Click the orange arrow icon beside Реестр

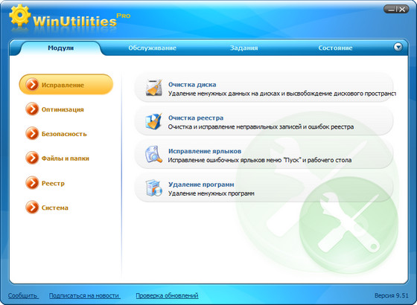(32, 183)
